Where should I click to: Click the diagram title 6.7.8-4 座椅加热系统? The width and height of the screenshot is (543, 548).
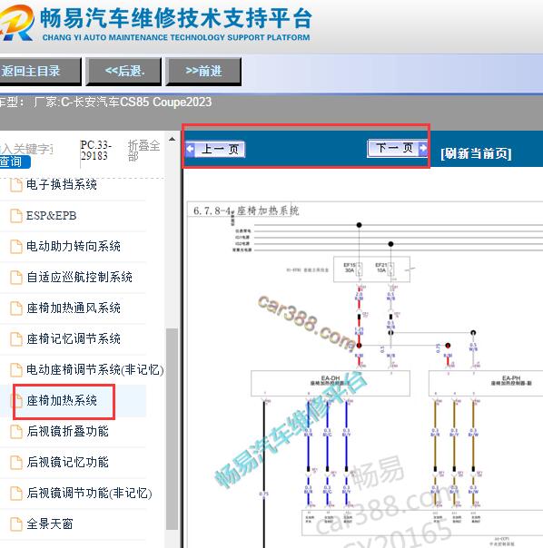pos(246,210)
